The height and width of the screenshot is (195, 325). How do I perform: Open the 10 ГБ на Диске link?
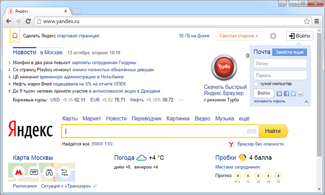click(x=194, y=36)
